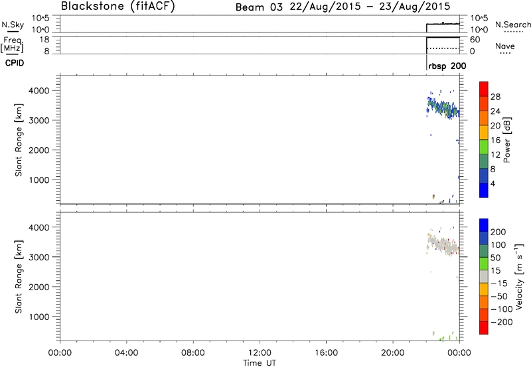Click the 'Beam 03' label in the header

pyautogui.click(x=259, y=7)
